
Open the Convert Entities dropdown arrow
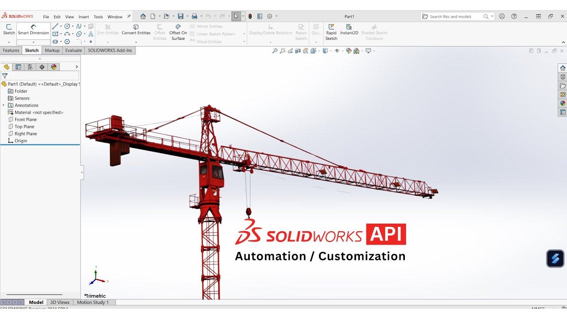coord(136,42)
